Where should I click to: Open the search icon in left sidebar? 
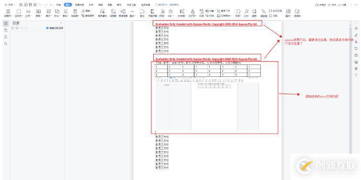click(6, 43)
